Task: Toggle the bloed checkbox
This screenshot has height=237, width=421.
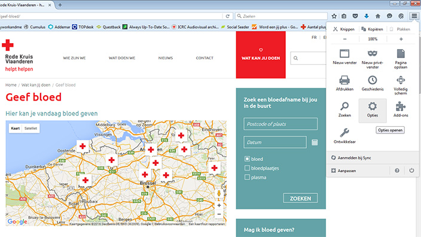Action: coord(247,159)
